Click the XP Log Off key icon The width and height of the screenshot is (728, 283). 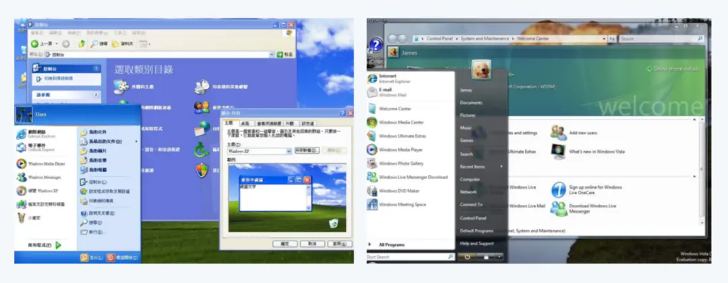click(84, 257)
